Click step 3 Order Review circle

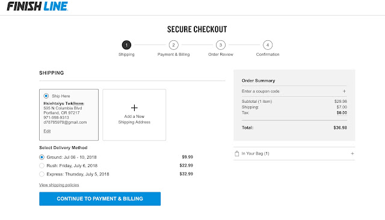click(221, 45)
